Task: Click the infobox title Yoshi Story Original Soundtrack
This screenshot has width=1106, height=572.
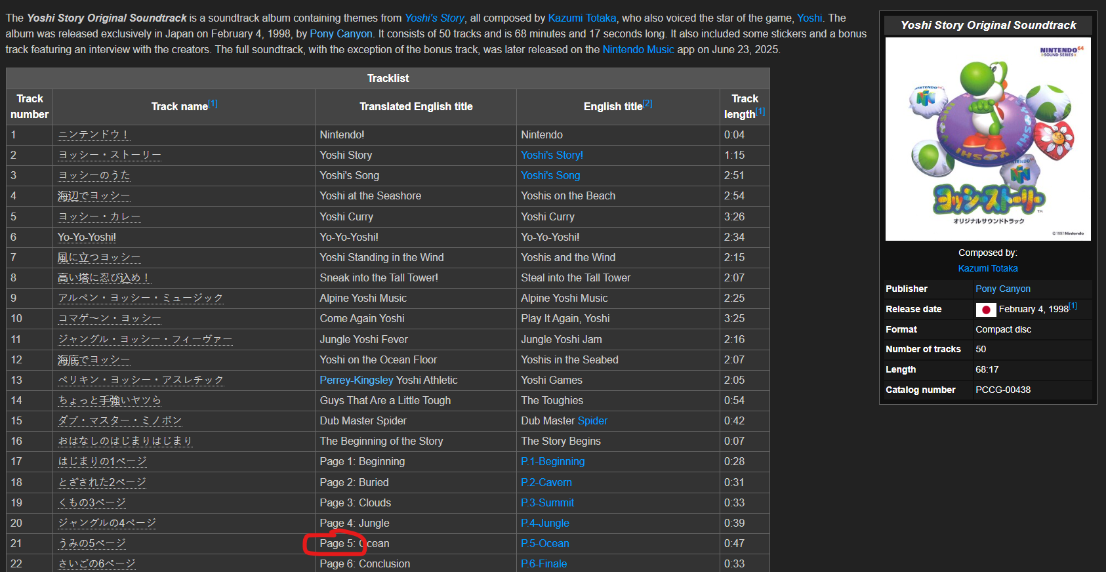Action: tap(988, 25)
